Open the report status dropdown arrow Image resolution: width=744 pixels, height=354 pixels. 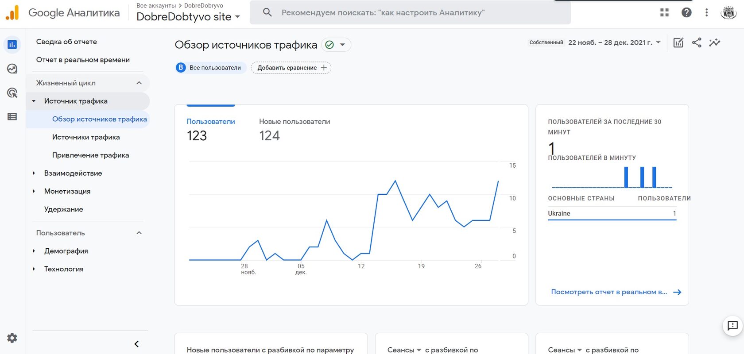[342, 45]
